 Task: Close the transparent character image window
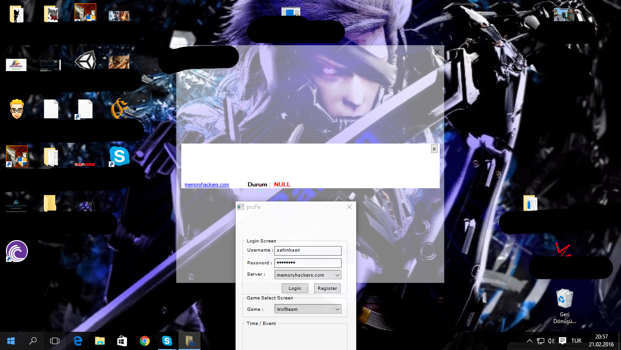(x=437, y=51)
